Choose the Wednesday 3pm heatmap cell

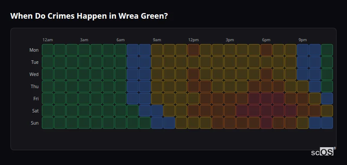tap(230, 74)
